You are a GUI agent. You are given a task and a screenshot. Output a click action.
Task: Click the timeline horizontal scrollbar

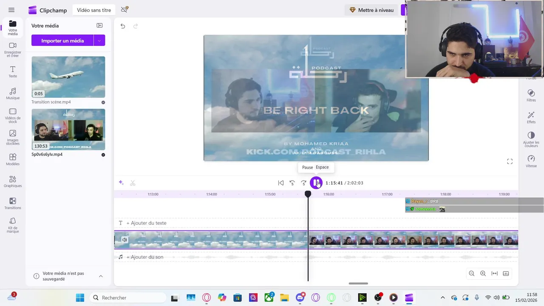358,283
